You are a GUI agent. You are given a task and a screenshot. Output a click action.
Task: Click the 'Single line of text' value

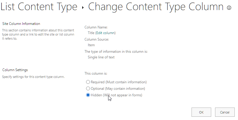pos(101,57)
